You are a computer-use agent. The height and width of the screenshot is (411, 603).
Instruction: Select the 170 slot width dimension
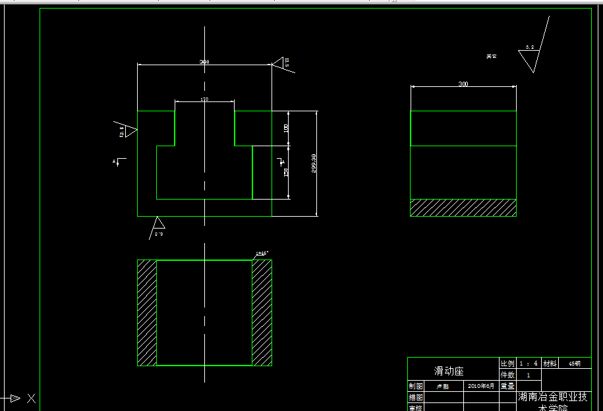[204, 99]
